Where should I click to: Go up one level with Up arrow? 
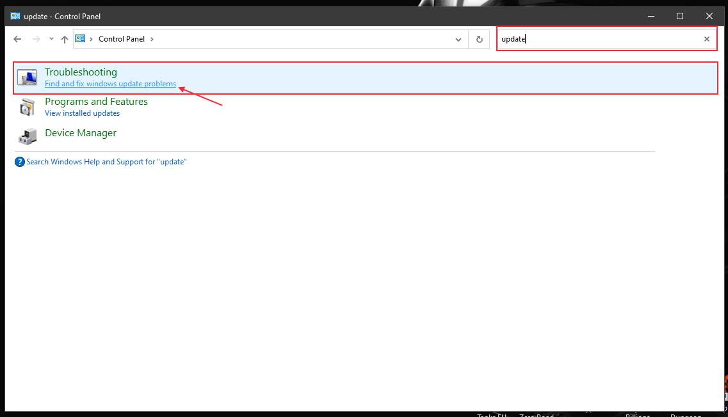65,39
